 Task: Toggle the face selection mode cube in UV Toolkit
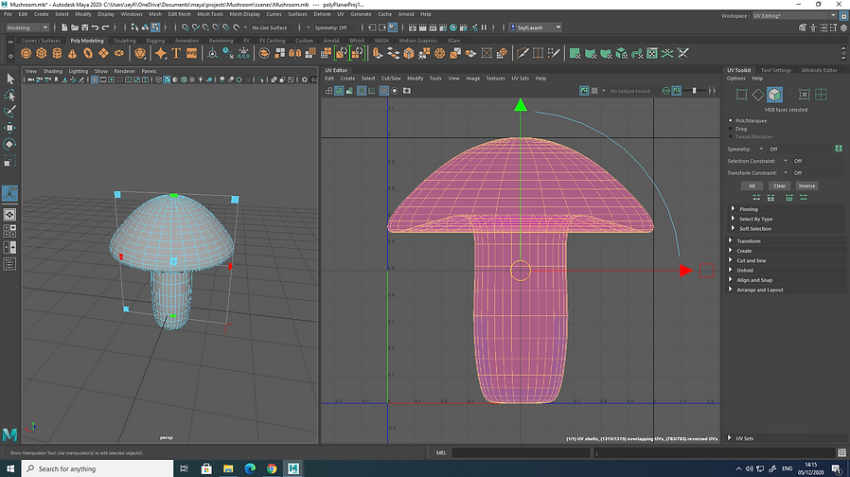(x=774, y=95)
